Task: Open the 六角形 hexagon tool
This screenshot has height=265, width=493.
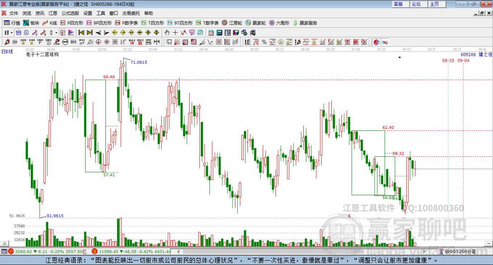Action: tap(279, 23)
